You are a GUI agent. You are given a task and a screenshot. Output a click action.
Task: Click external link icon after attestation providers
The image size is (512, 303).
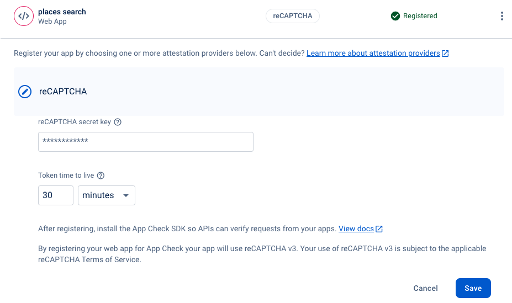click(x=445, y=54)
